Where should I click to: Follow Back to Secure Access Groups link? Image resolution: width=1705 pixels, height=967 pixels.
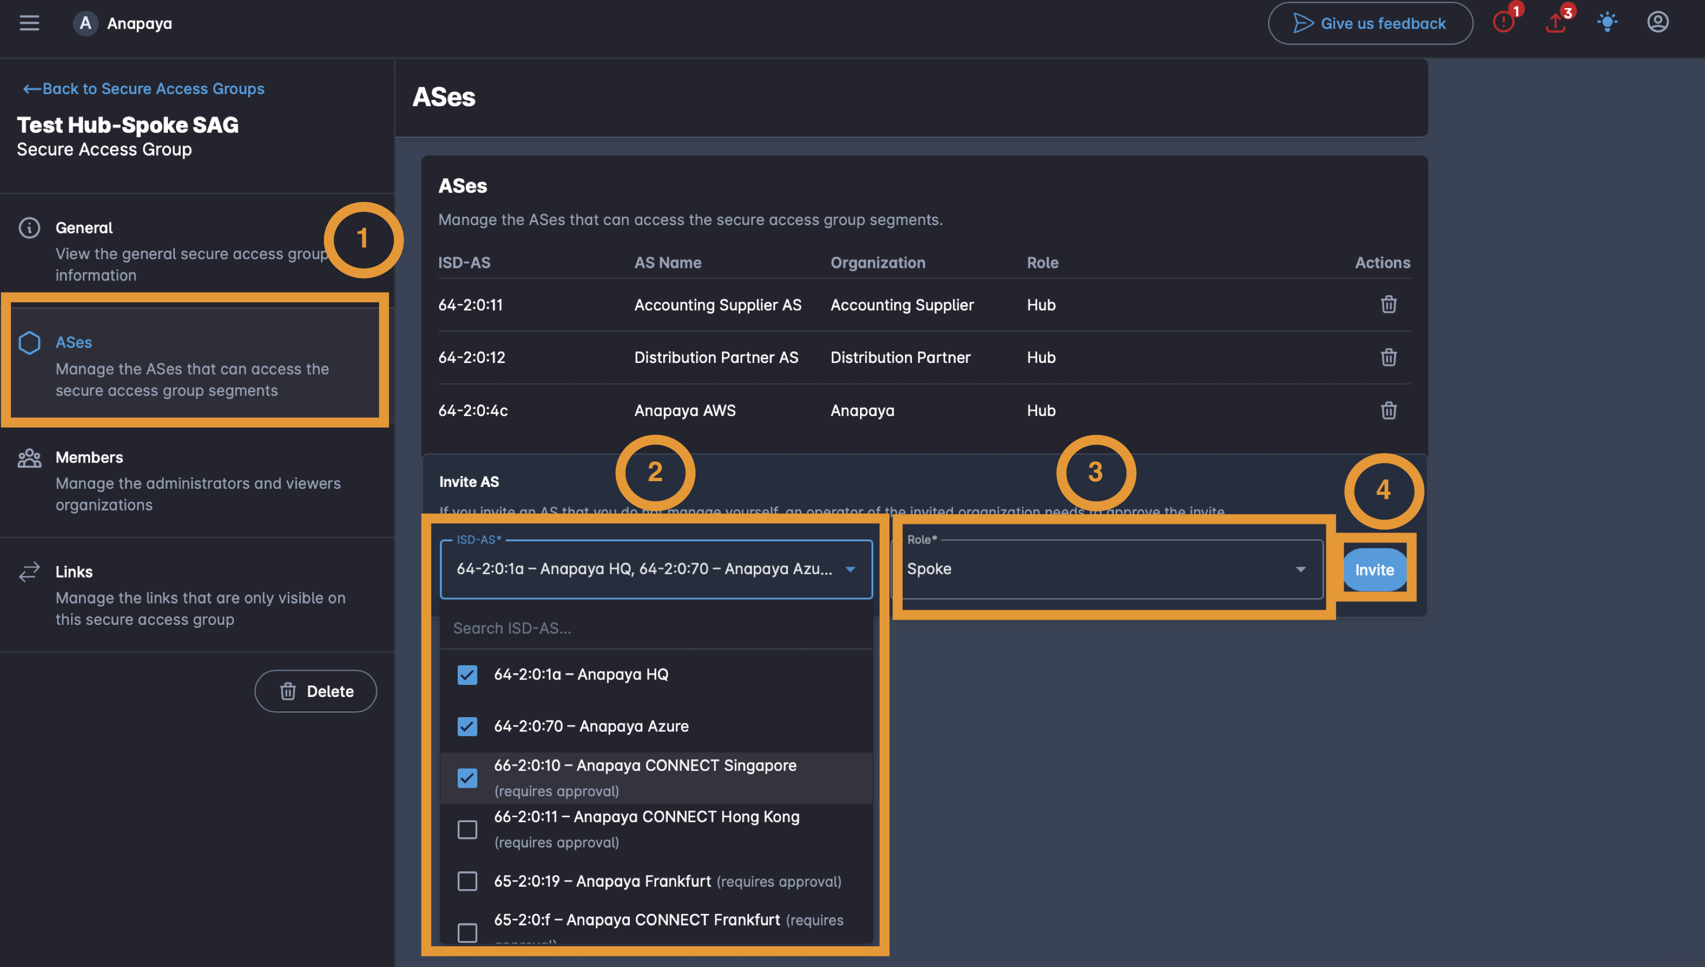coord(144,88)
